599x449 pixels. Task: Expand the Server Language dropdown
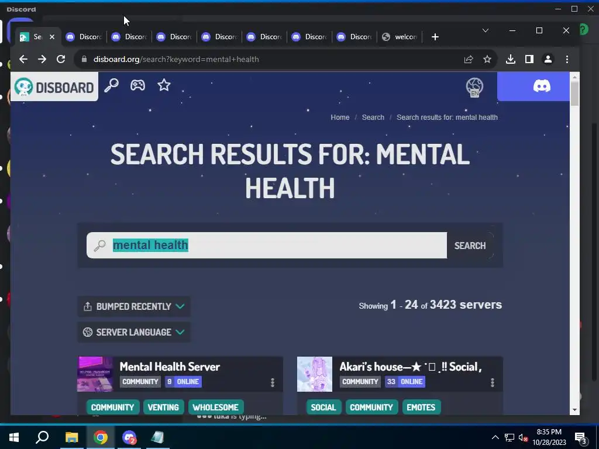(x=134, y=332)
